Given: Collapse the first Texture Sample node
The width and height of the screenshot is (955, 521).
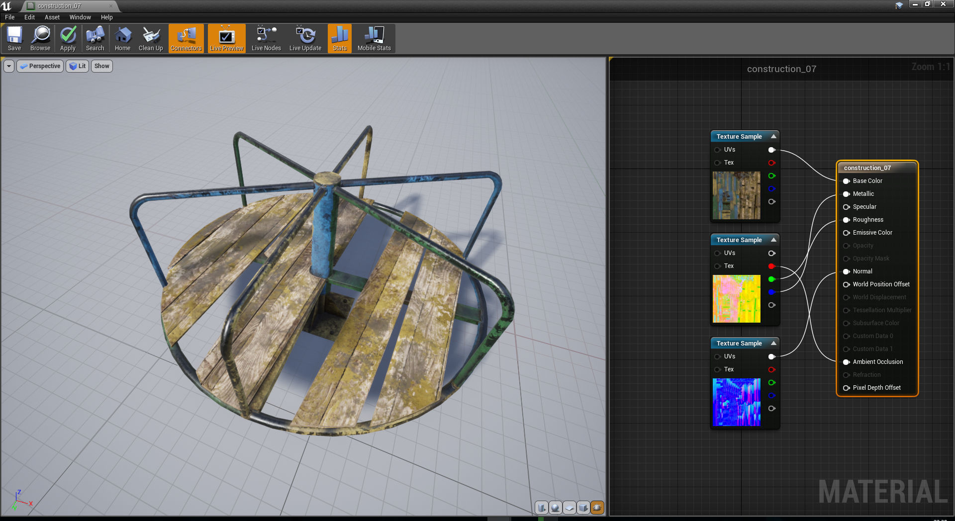Looking at the screenshot, I should [773, 136].
